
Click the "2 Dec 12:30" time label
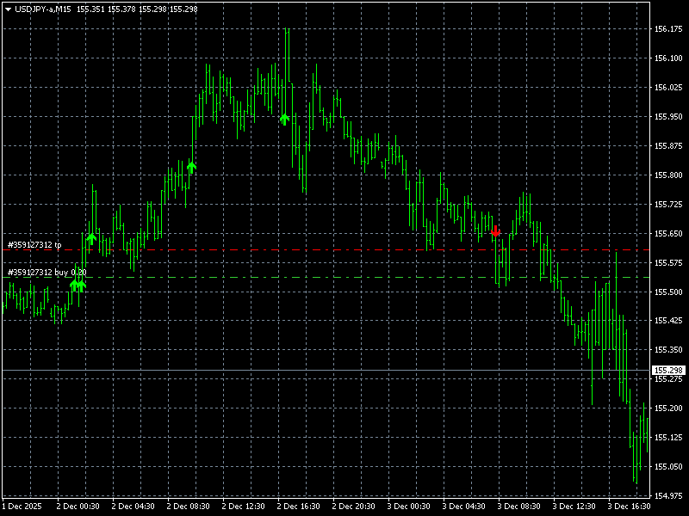[x=243, y=507]
